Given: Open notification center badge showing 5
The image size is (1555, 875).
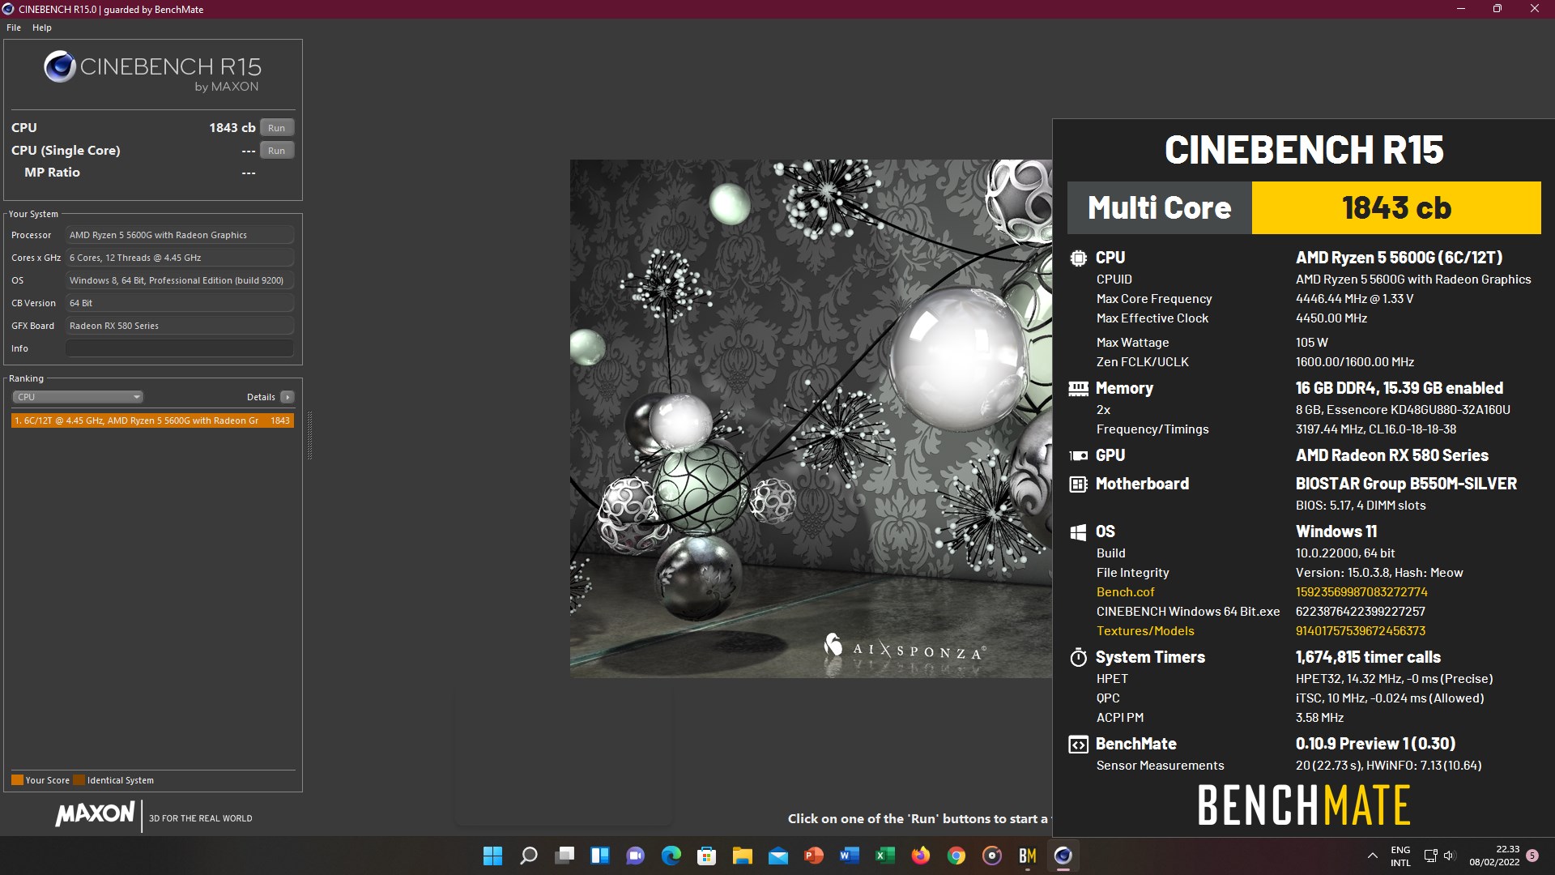Looking at the screenshot, I should [x=1532, y=856].
